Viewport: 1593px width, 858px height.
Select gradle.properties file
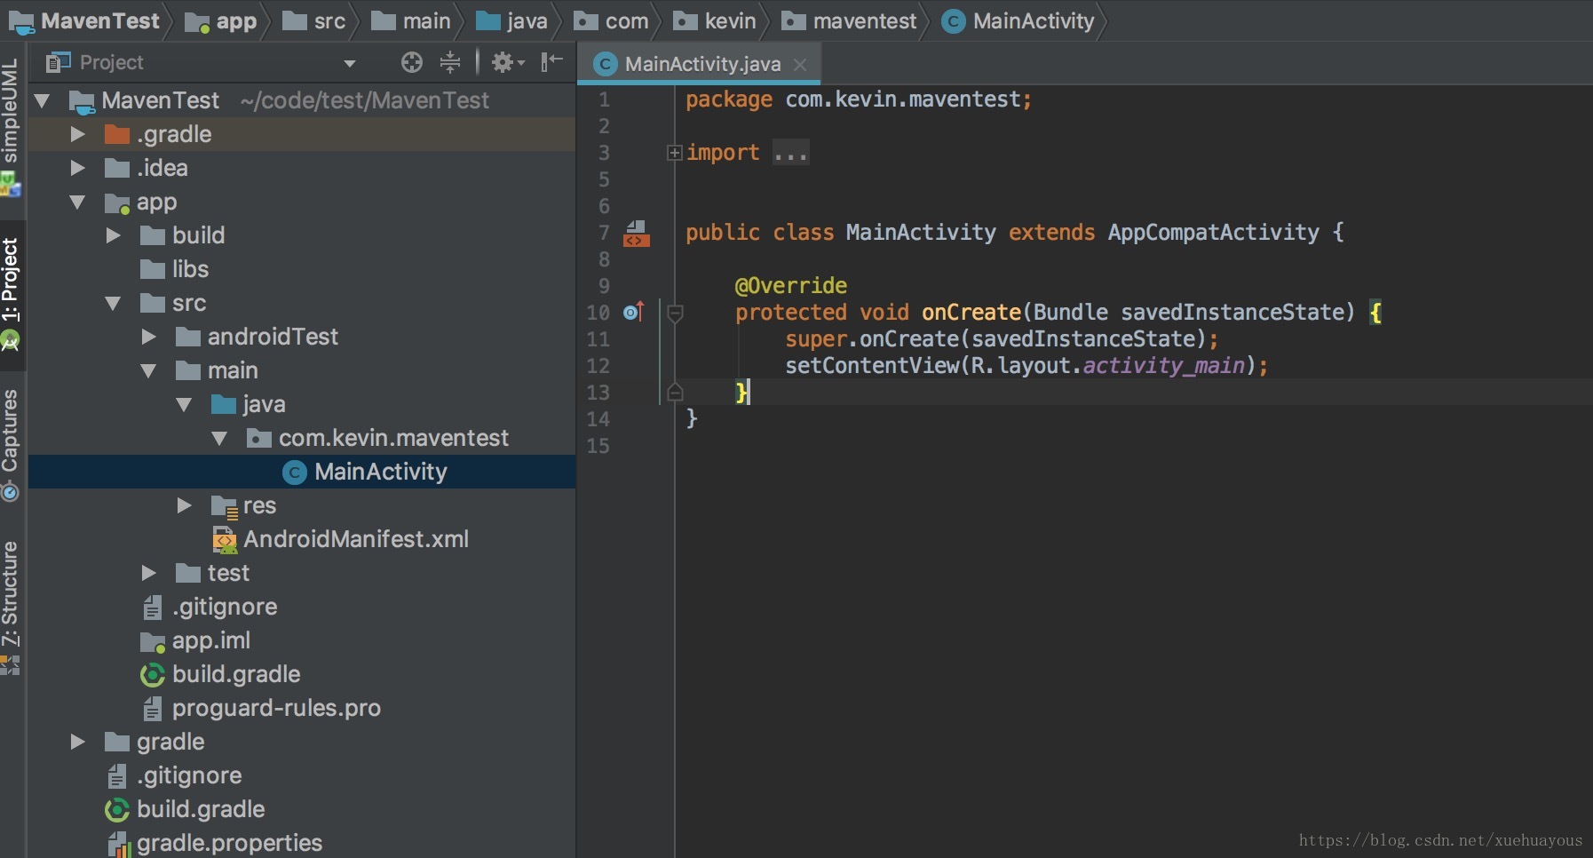[229, 843]
